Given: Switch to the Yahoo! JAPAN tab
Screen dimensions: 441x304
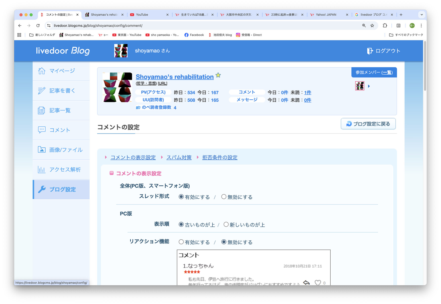Looking at the screenshot, I should coord(329,15).
